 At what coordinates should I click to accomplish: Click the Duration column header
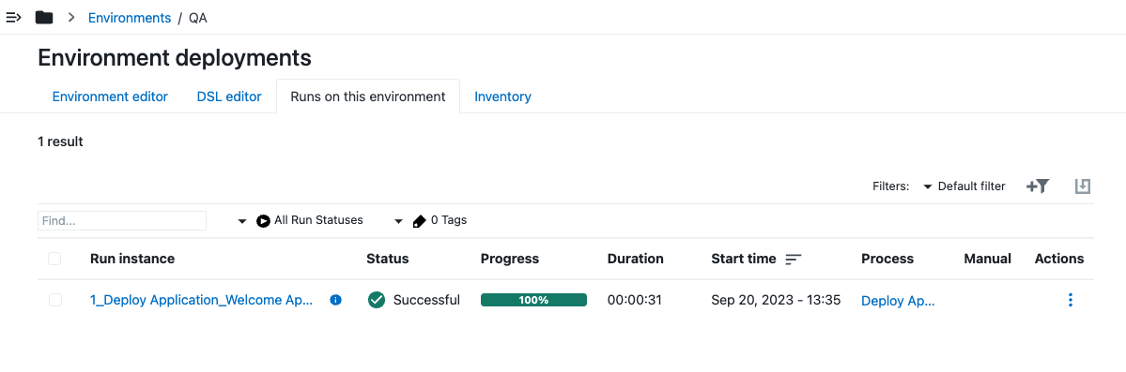pos(636,259)
